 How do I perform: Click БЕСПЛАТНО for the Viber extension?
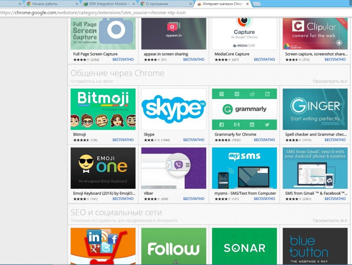(194, 199)
